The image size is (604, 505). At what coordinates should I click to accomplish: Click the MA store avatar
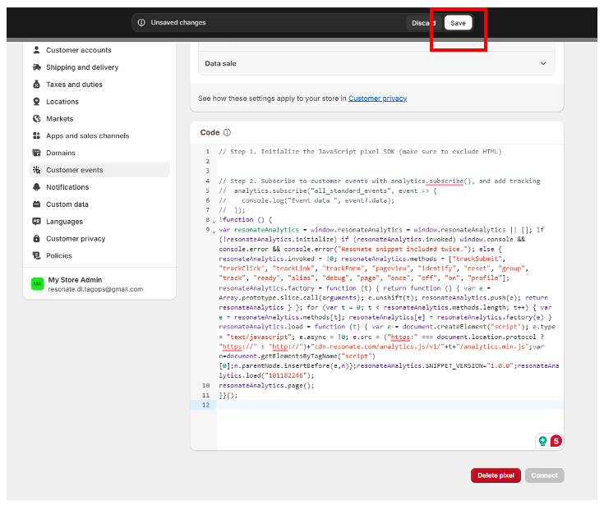[x=37, y=284]
